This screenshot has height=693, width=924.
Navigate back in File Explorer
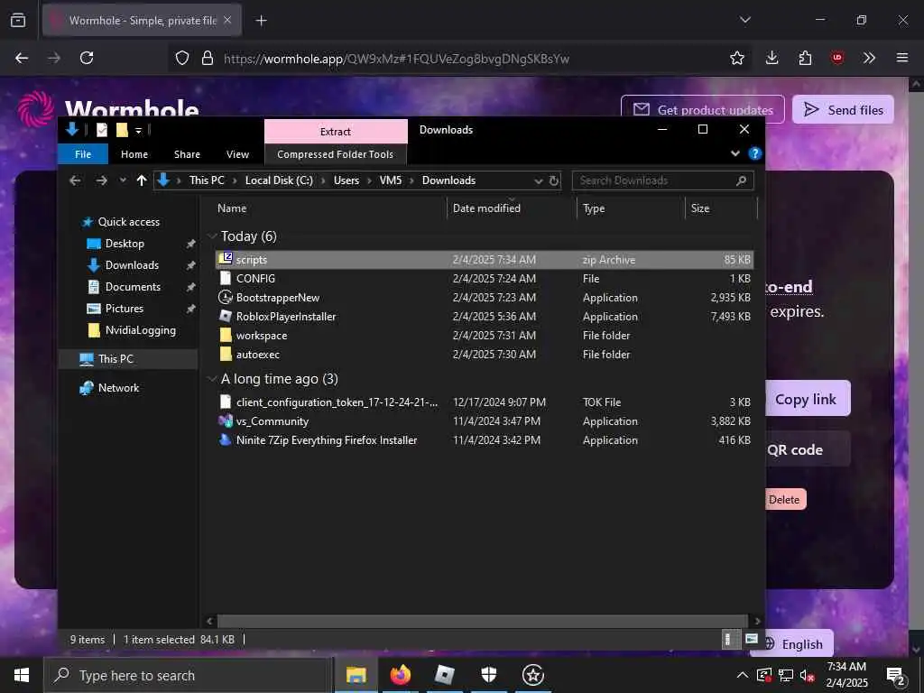point(75,180)
